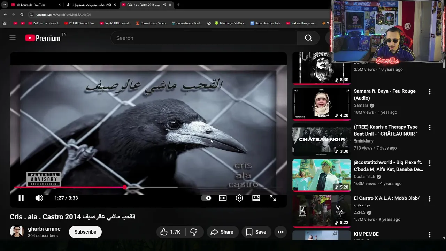
Task: Open gharbi amine channel name link
Action: (44, 229)
